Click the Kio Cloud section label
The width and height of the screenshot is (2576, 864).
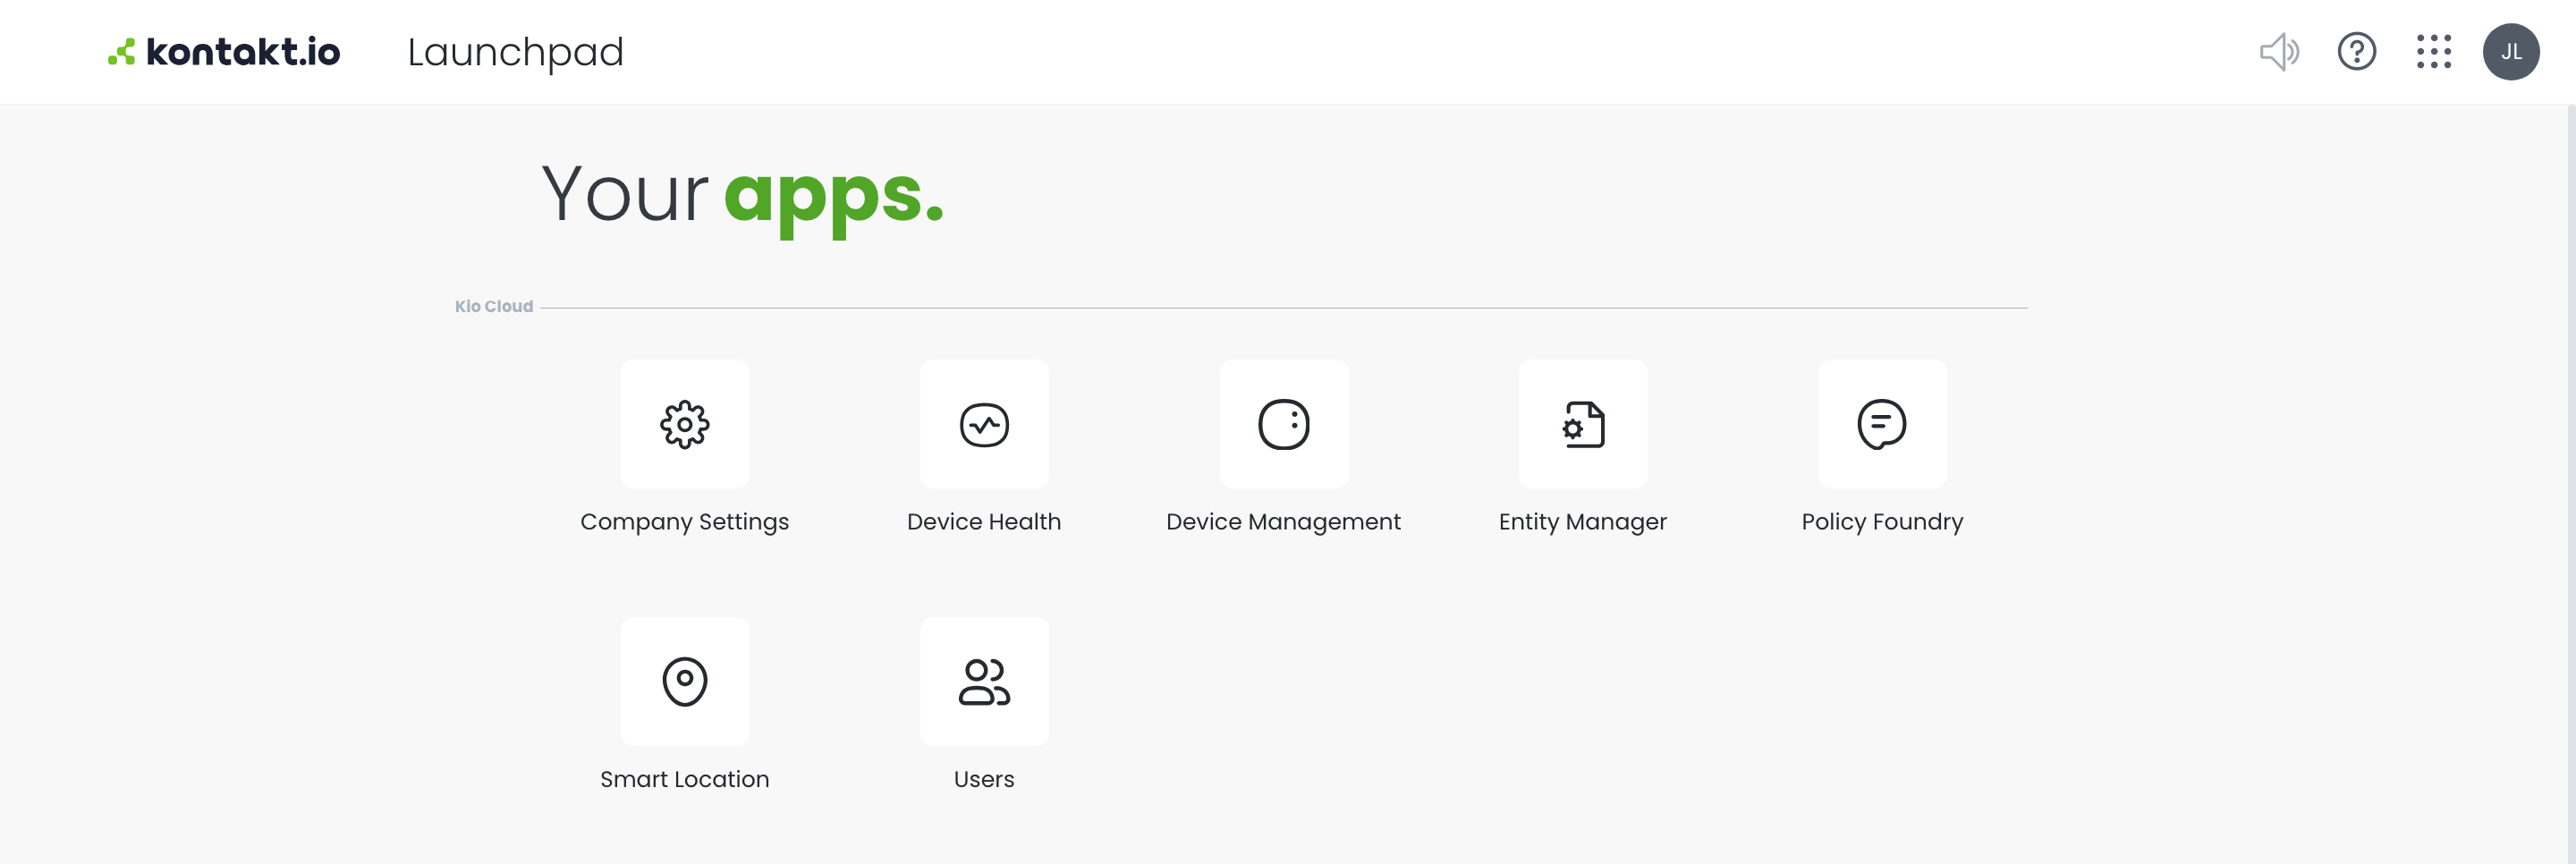tap(494, 306)
